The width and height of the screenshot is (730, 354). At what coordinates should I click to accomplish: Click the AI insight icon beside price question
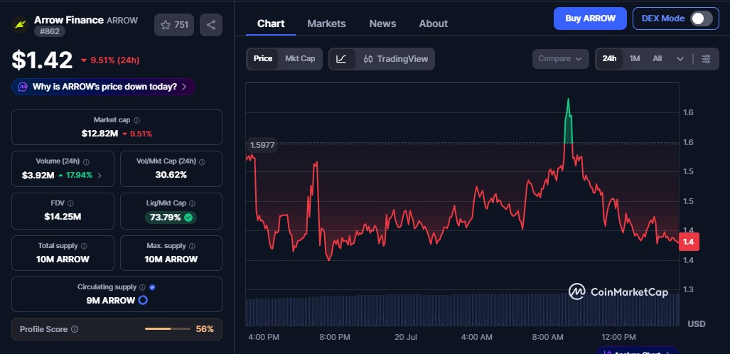click(23, 87)
